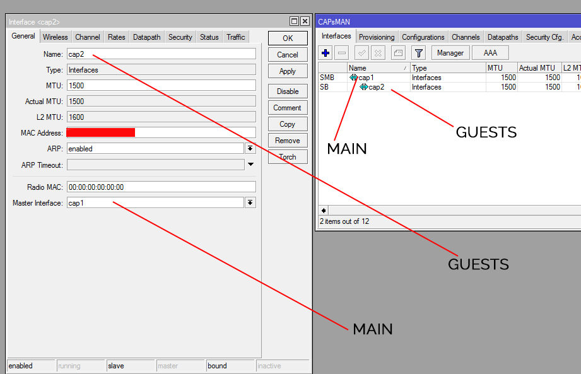This screenshot has height=374, width=581.
Task: Click the MTU input field with 1500
Action: (x=161, y=86)
